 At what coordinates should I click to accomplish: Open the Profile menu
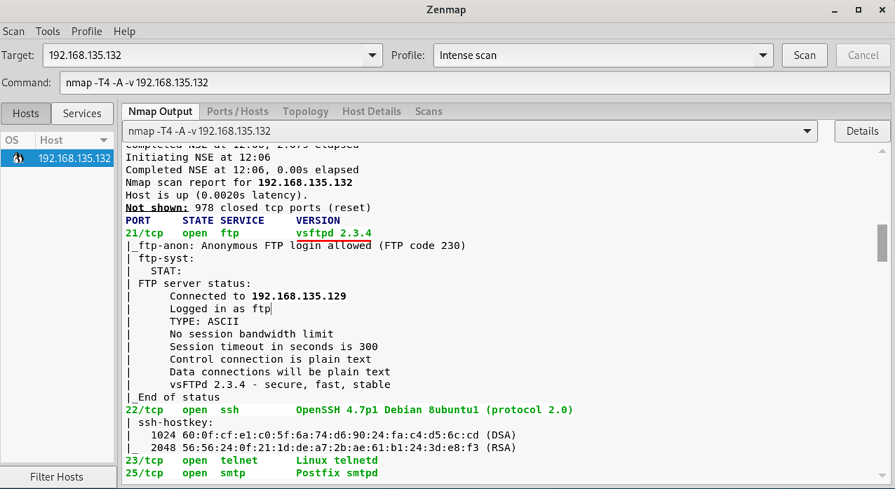[x=87, y=31]
